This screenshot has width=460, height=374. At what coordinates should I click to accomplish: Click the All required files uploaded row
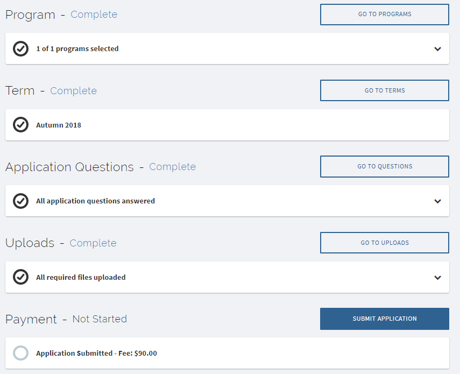[x=81, y=277]
